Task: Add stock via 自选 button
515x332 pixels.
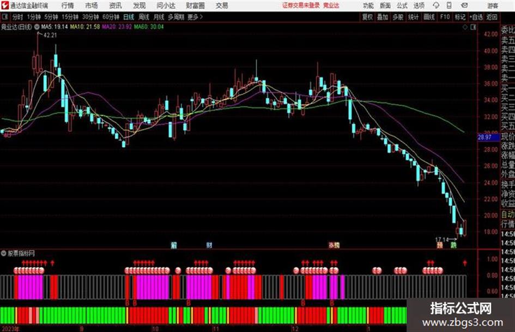Action: click(x=476, y=17)
